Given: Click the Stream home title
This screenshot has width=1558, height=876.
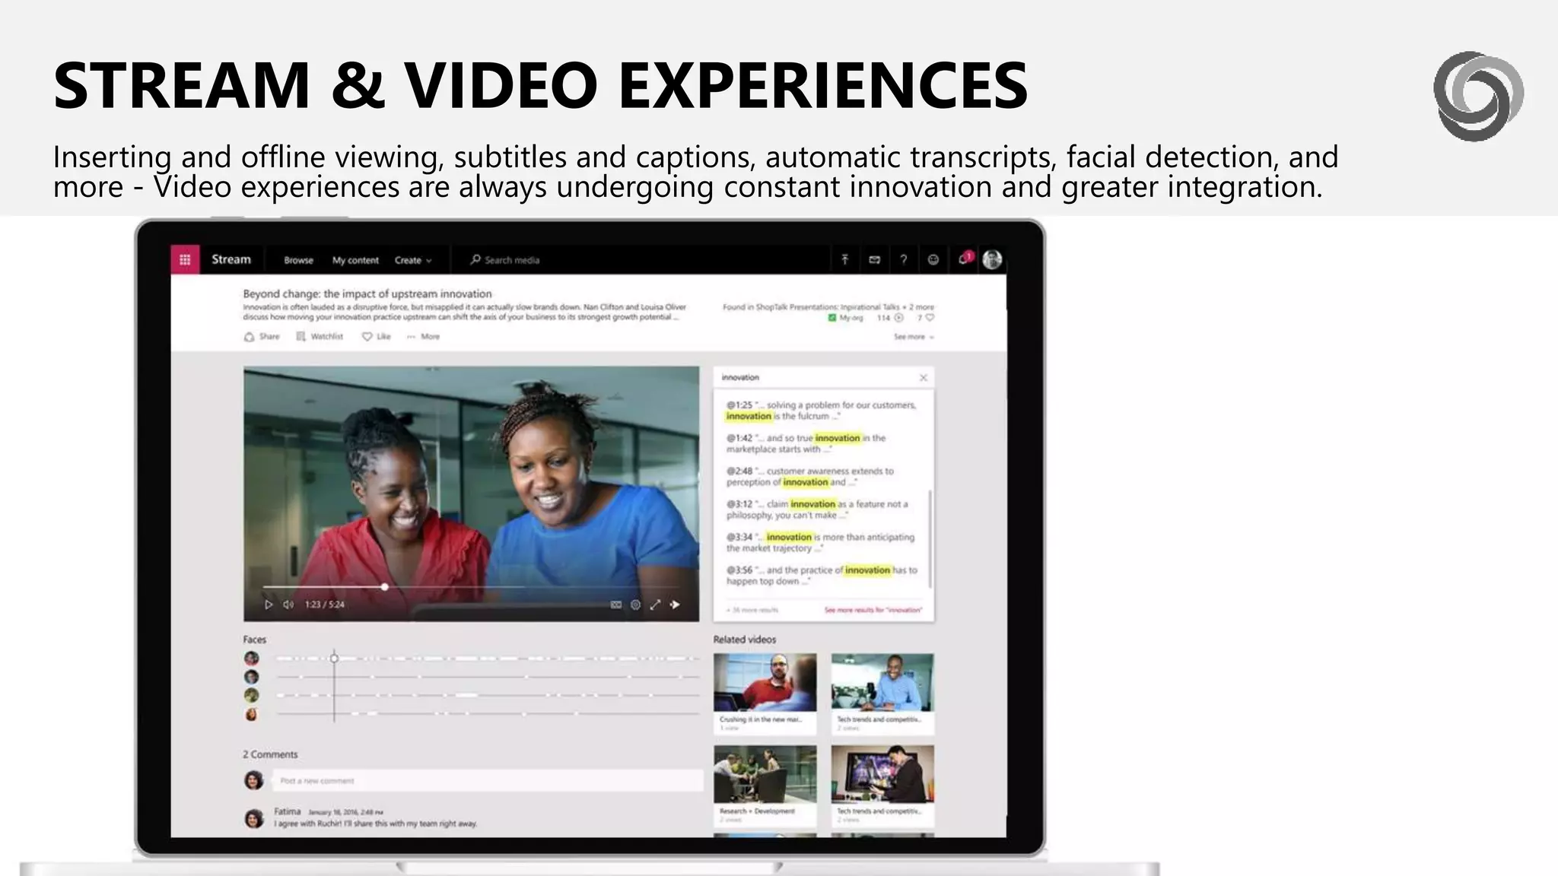Looking at the screenshot, I should [x=231, y=259].
